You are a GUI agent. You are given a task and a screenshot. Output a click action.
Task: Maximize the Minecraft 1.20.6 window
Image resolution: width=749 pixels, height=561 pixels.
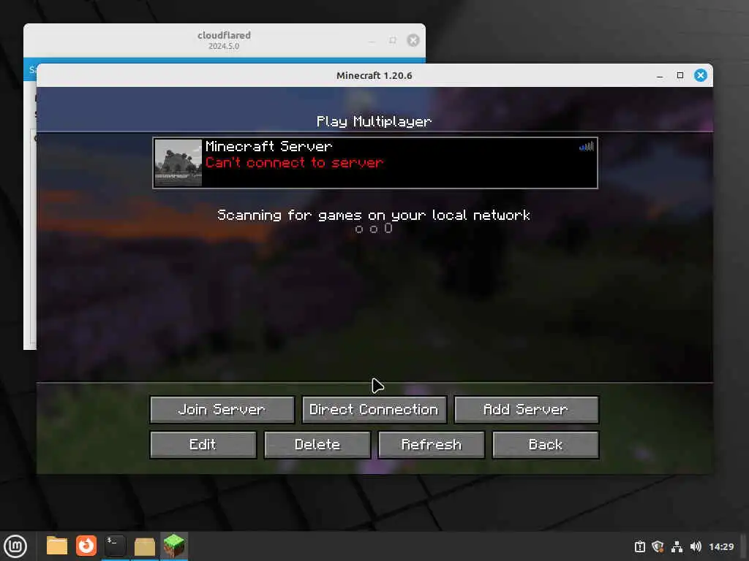680,75
